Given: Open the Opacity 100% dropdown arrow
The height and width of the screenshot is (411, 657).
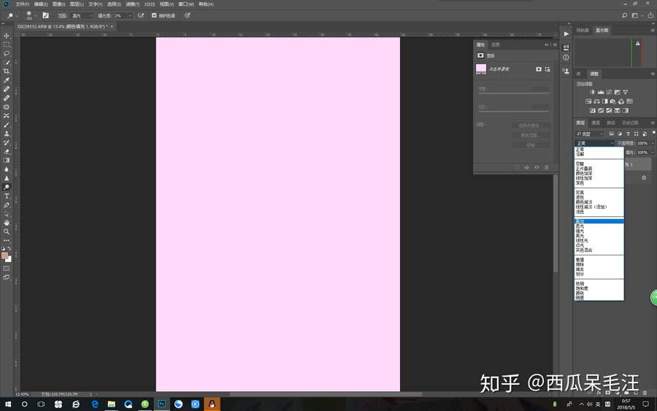Looking at the screenshot, I should (x=653, y=143).
